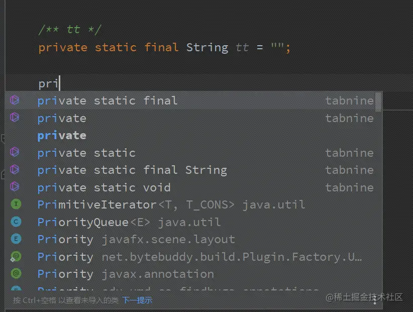Pick 'private static' Tabnine suggestion

86,153
